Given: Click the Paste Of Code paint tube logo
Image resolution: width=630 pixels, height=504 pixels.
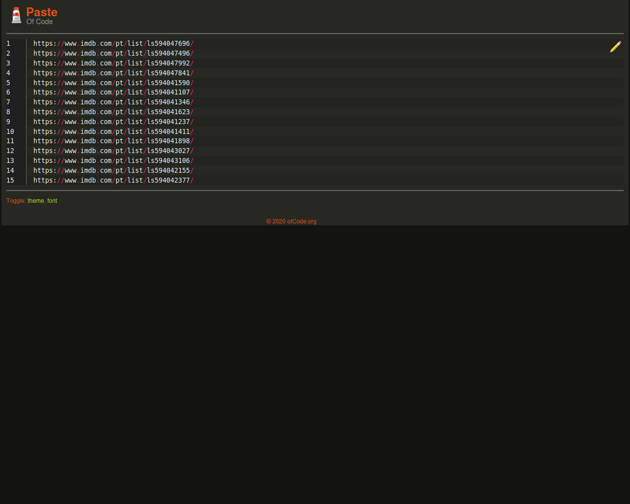Looking at the screenshot, I should (16, 15).
